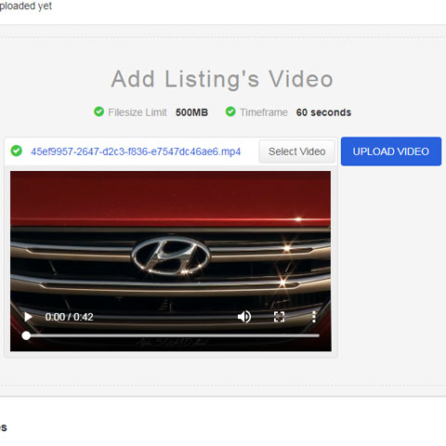Click the Timeframe label

coord(264,112)
